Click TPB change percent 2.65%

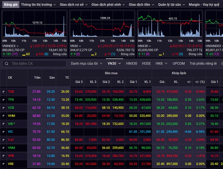tap(200, 100)
